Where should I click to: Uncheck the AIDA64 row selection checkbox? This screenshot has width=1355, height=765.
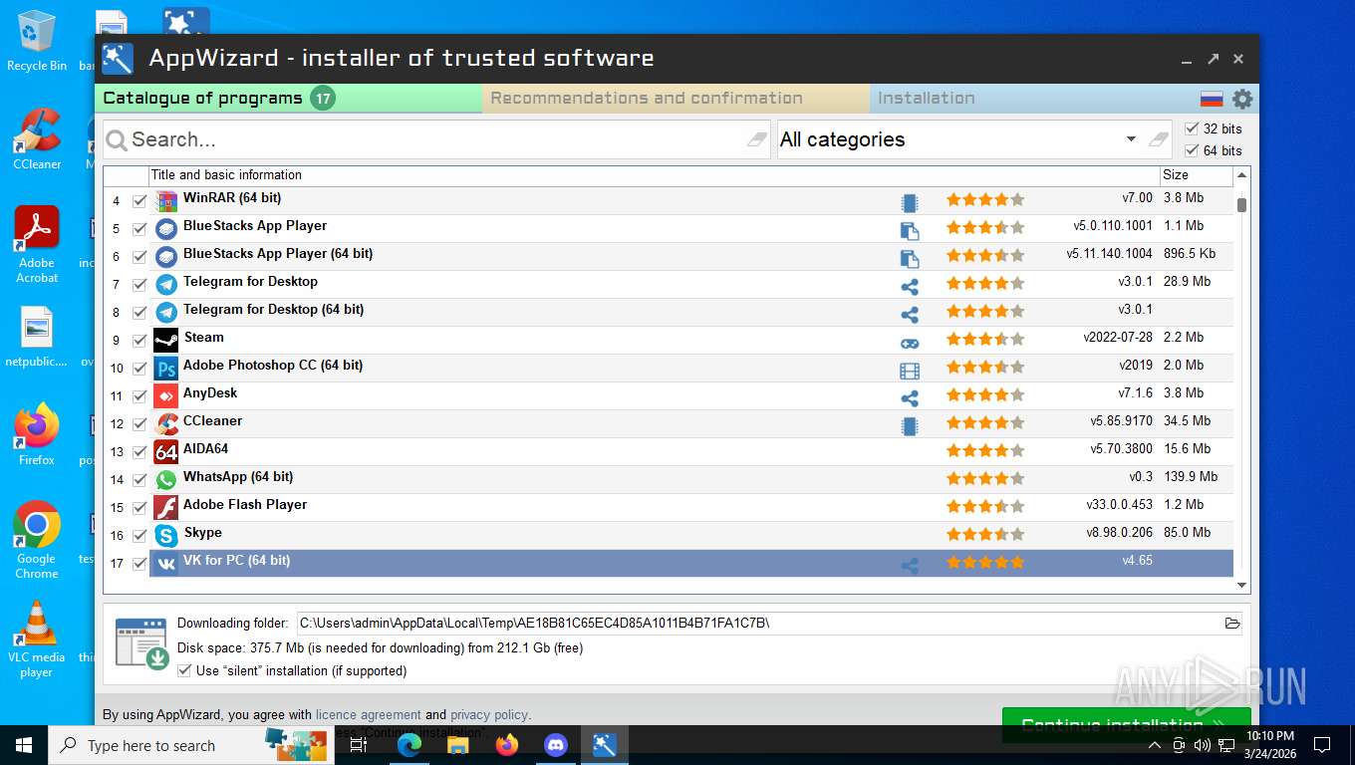pyautogui.click(x=139, y=452)
